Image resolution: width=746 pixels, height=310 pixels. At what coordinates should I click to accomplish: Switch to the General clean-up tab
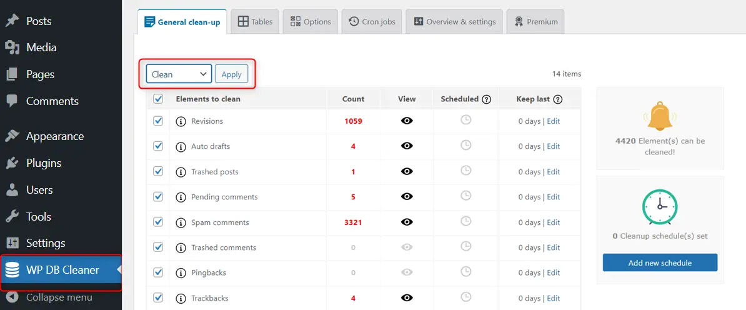pos(182,21)
